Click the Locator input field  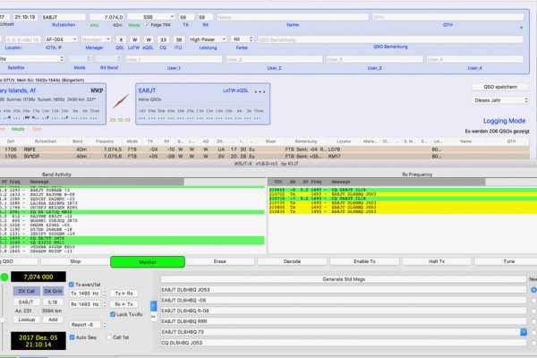(x=21, y=39)
